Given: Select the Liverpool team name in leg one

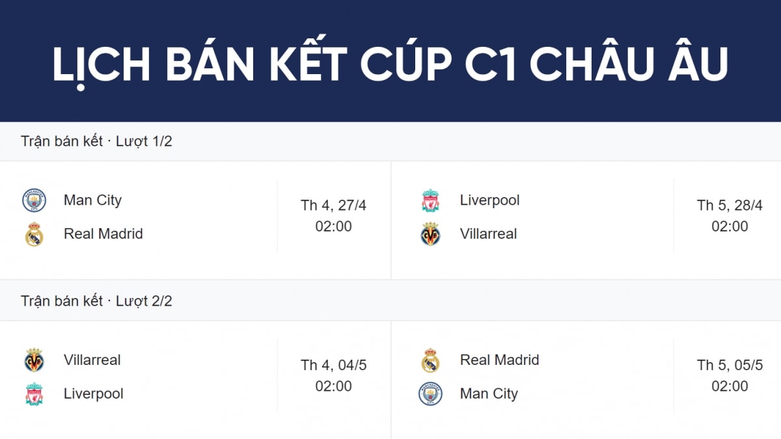Looking at the screenshot, I should 490,200.
